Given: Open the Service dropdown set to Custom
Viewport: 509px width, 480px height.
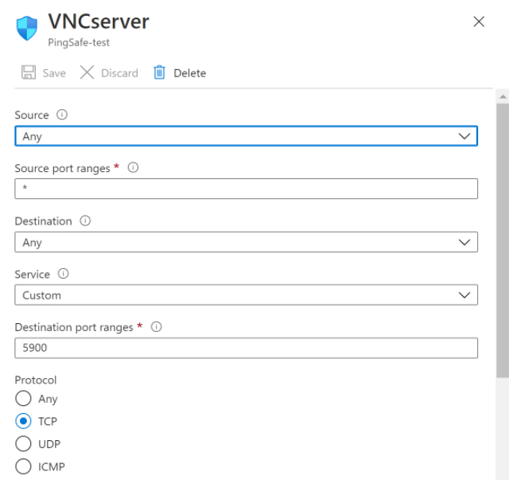Looking at the screenshot, I should click(246, 295).
